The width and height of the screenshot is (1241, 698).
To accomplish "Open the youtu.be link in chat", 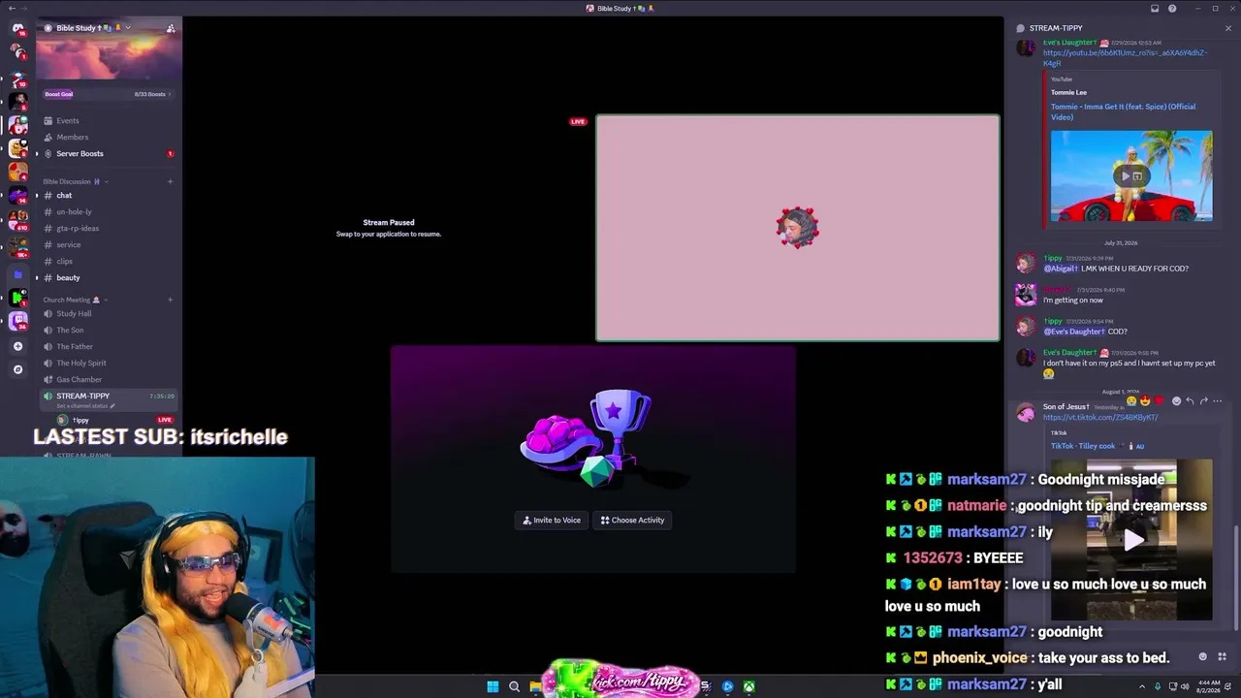I will tap(1125, 58).
